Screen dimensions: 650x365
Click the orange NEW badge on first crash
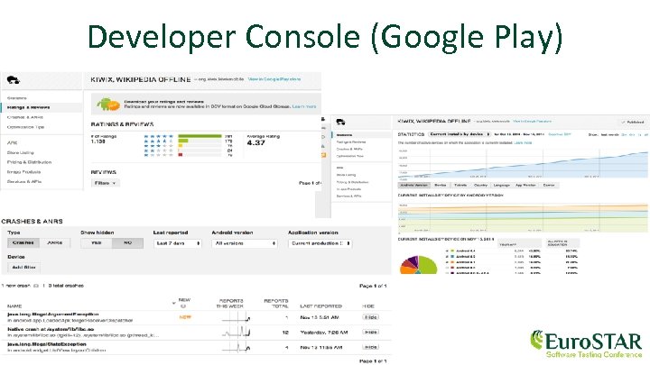pyautogui.click(x=185, y=317)
